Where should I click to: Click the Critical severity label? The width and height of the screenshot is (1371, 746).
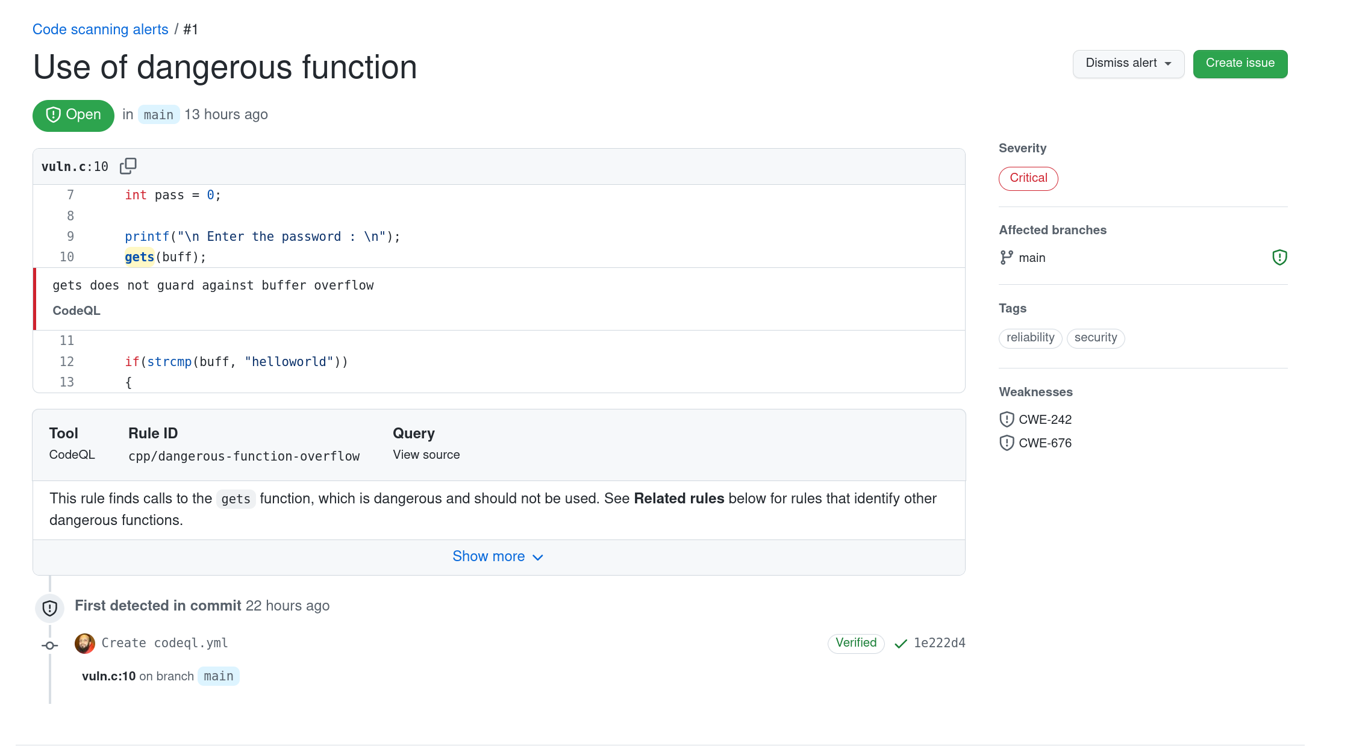tap(1028, 178)
